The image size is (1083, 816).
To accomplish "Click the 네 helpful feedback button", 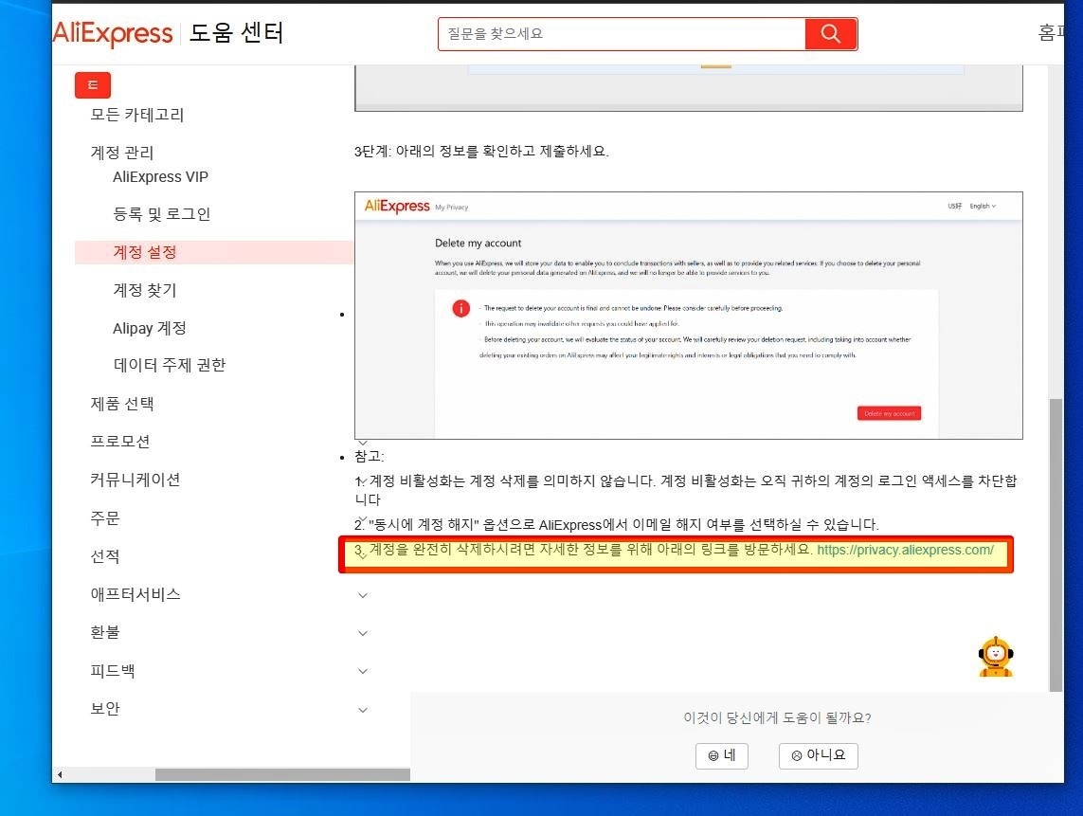I will coord(722,756).
